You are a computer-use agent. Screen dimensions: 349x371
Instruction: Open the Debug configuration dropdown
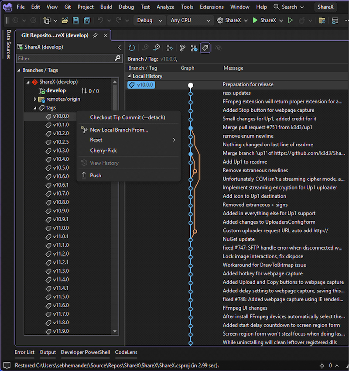click(149, 21)
